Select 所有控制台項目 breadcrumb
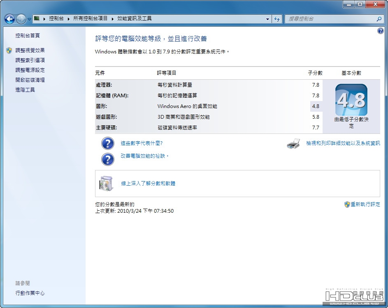The image size is (388, 308). tap(91, 18)
